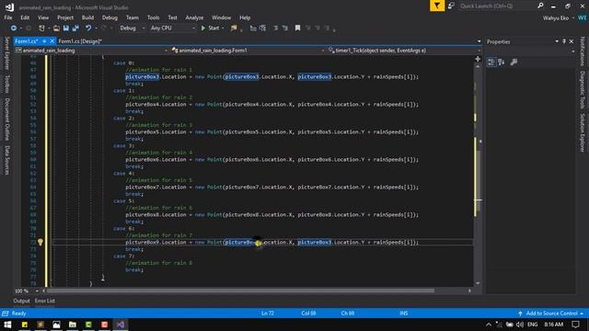Open the Debug configuration dropdown
The height and width of the screenshot is (331, 589).
click(x=132, y=29)
